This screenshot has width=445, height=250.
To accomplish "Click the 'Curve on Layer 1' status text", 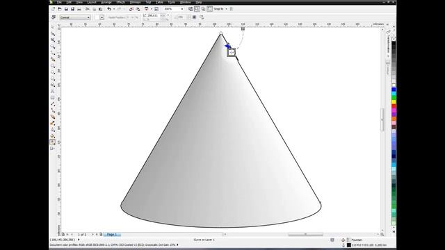I will click(204, 240).
